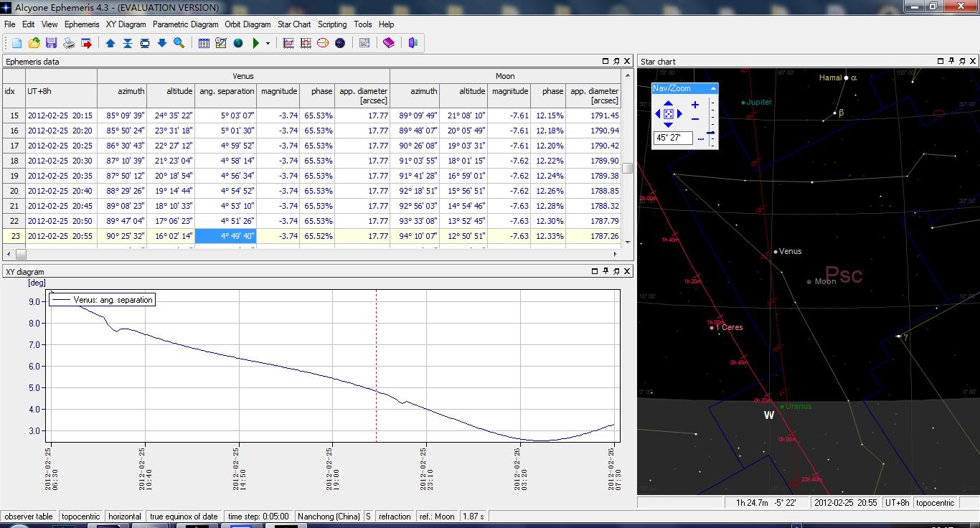The width and height of the screenshot is (980, 528).
Task: Click the field-of-view field showing 45° 27'
Action: click(673, 138)
